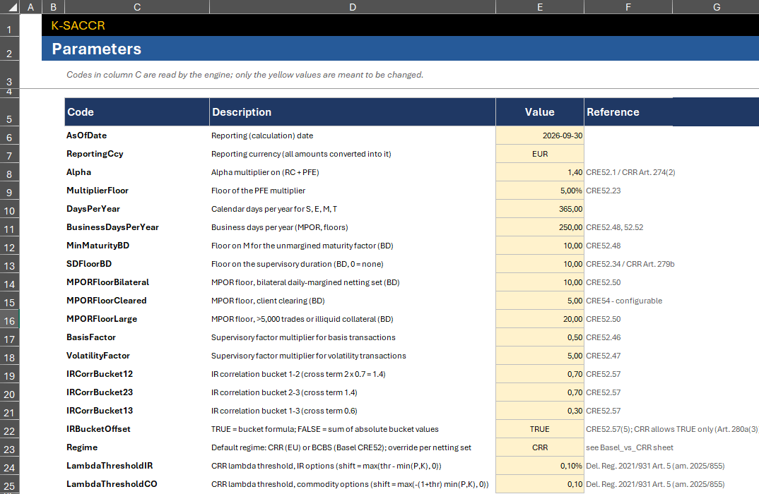Click the IRCorrBucket23 code cell
The image size is (759, 494).
coord(137,392)
